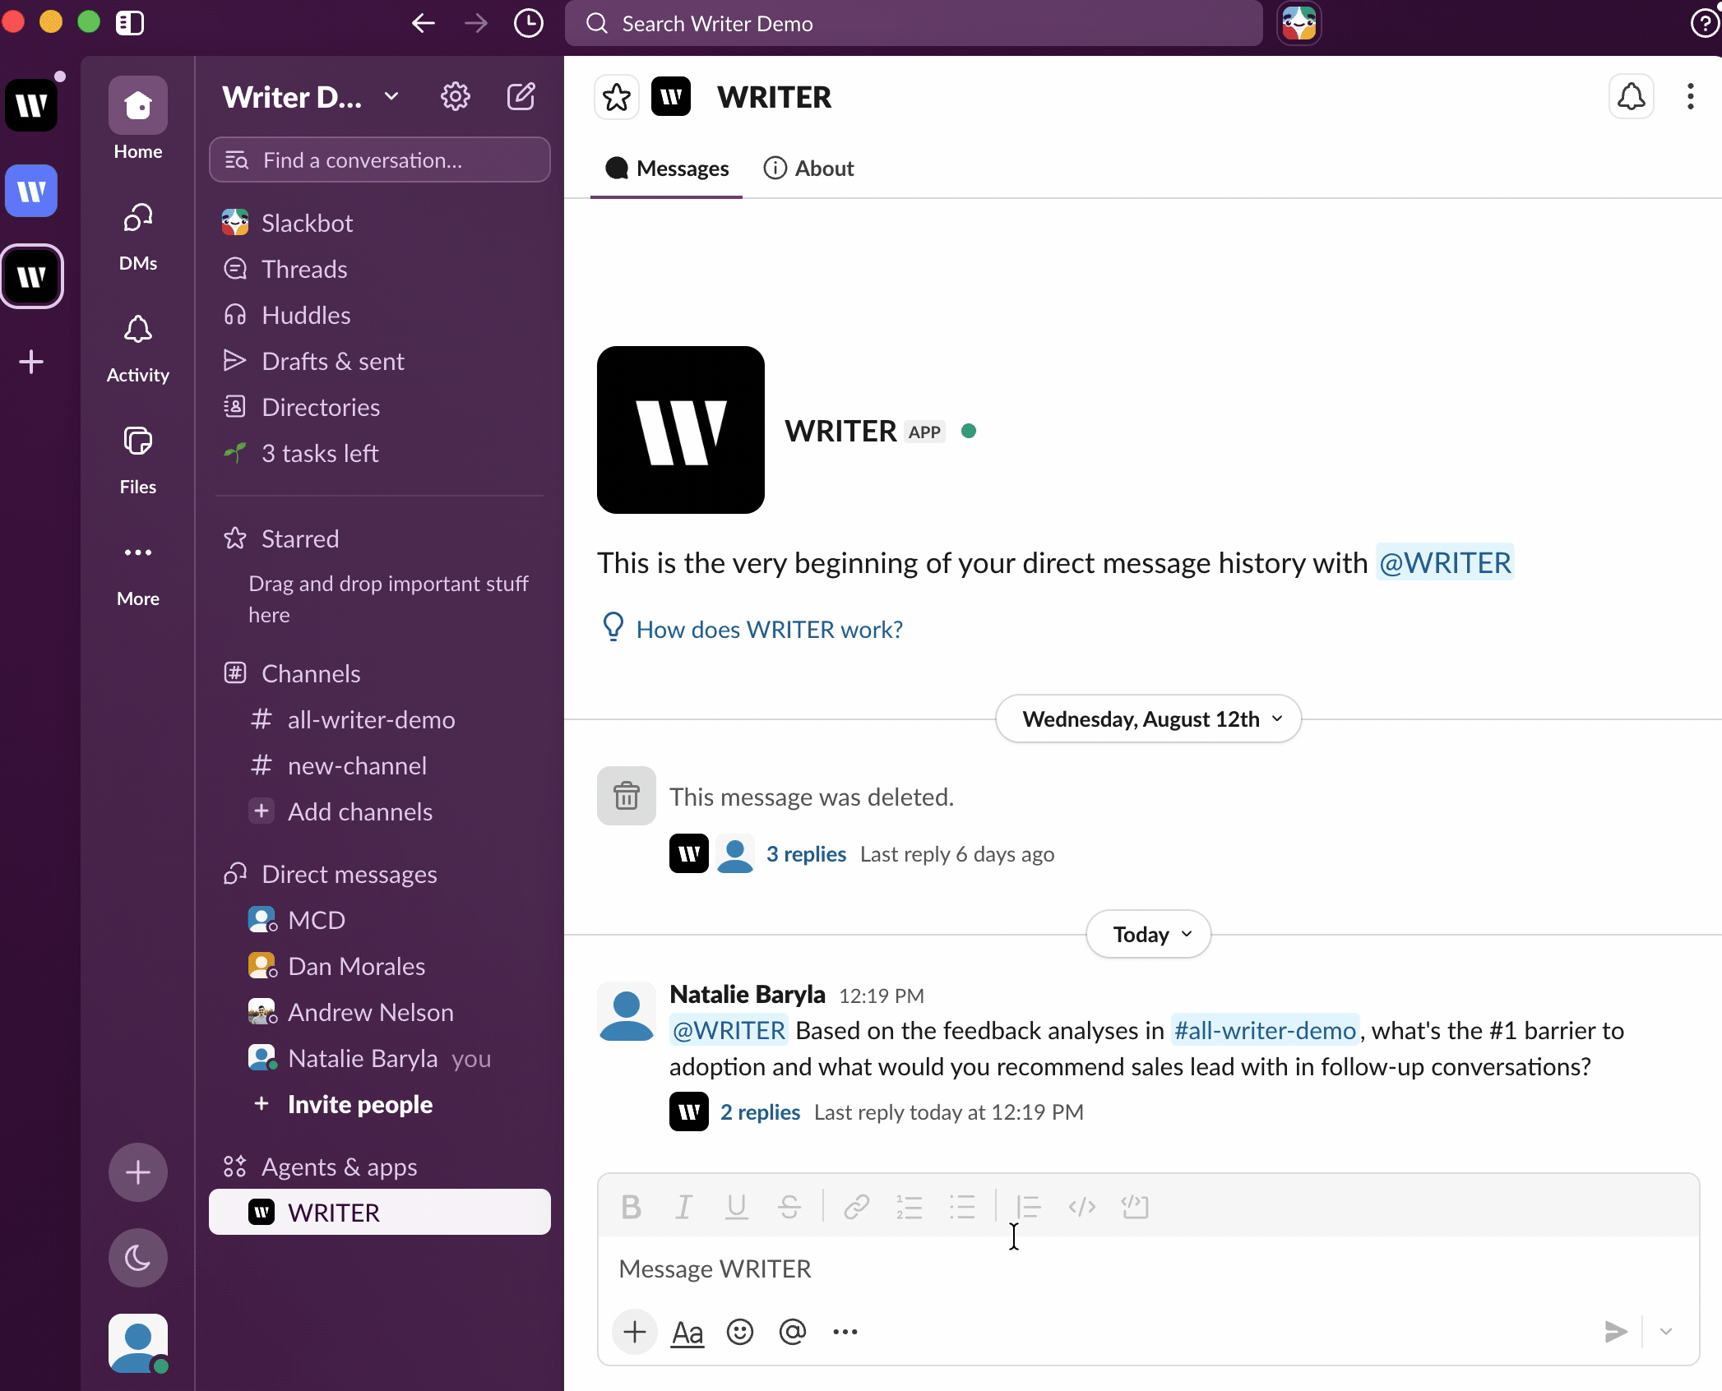This screenshot has height=1391, width=1722.
Task: Toggle ordered list formatting
Action: click(909, 1207)
